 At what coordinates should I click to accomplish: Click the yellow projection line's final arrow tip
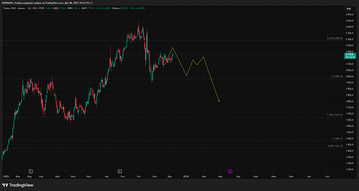pos(219,101)
